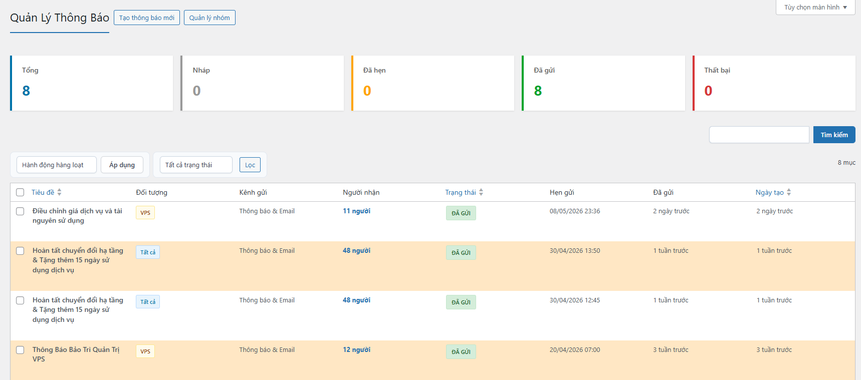Click scheduled time '30/04/2026 12:45'
This screenshot has height=380, width=861.
click(x=575, y=300)
